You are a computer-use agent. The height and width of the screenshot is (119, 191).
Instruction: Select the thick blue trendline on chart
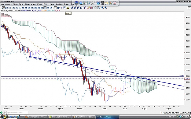(107, 72)
